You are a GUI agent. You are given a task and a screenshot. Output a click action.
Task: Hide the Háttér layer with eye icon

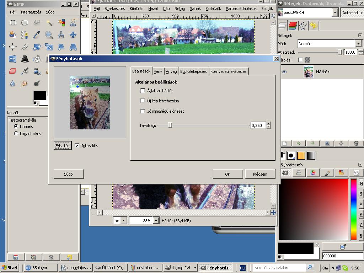tap(284, 72)
